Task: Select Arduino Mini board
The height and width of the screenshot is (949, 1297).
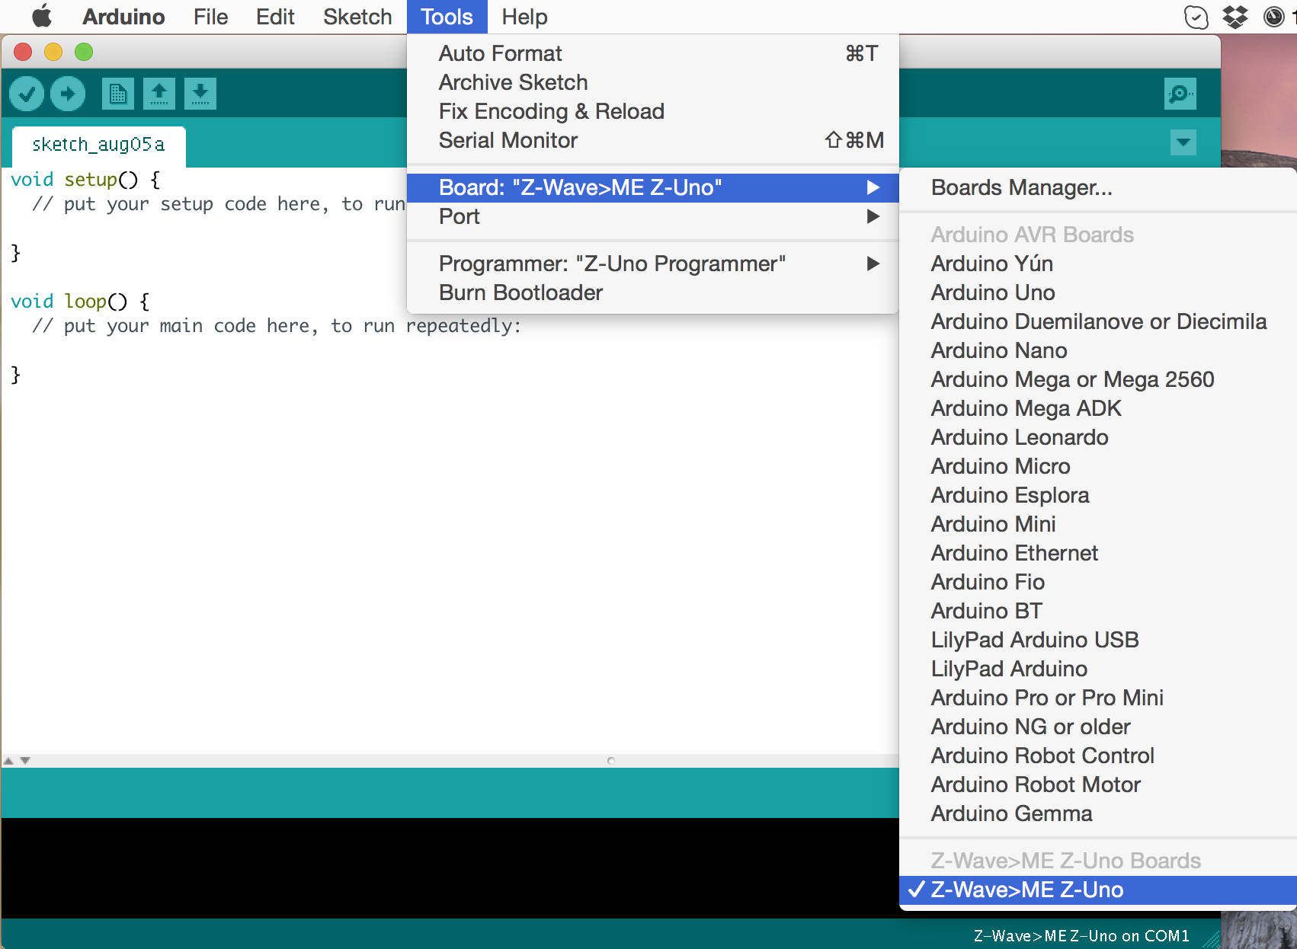Action: click(x=1098, y=525)
